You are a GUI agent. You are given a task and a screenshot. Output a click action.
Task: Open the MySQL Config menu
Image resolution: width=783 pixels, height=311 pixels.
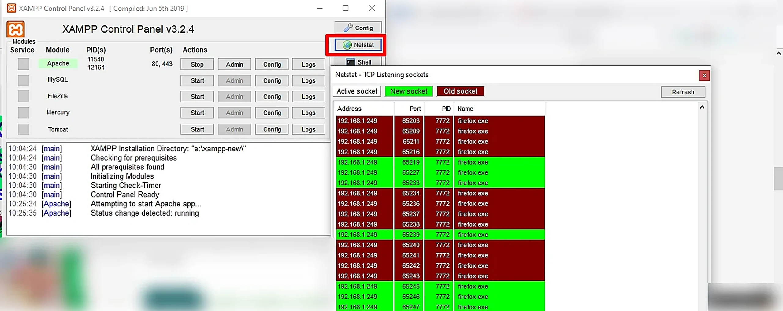pyautogui.click(x=272, y=80)
